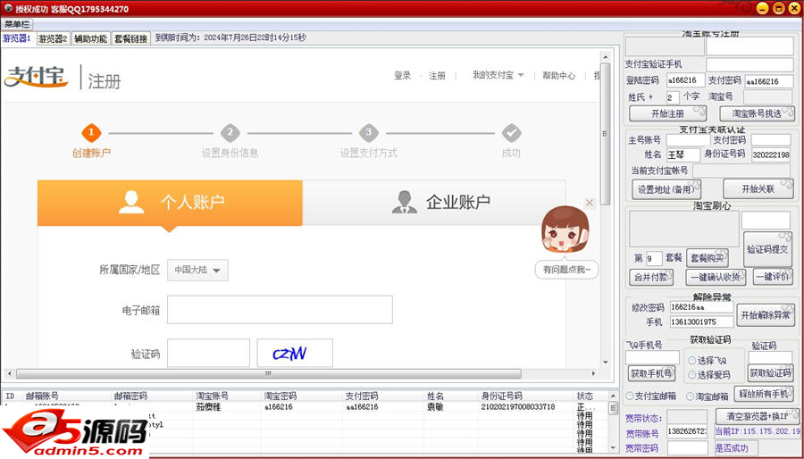Click the 淘宝账号挑选 button
The height and width of the screenshot is (459, 804).
point(758,113)
